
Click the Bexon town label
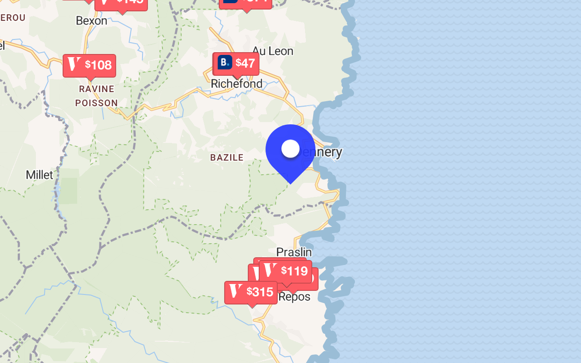point(92,21)
